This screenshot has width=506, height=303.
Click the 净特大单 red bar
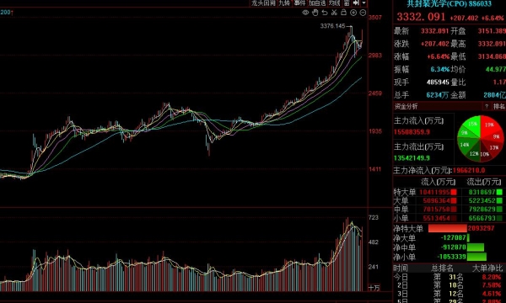pos(447,228)
